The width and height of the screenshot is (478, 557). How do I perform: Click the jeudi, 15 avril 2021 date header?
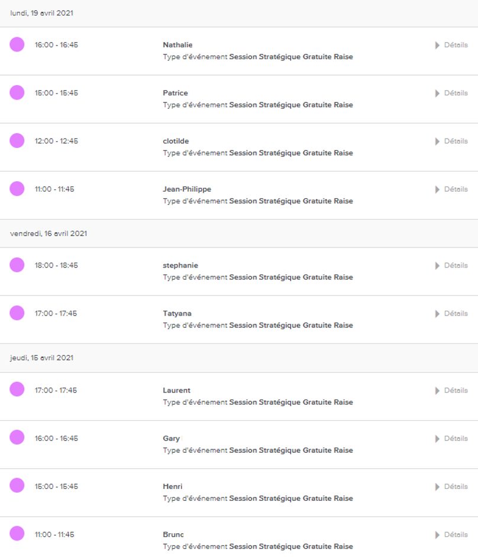(239, 358)
